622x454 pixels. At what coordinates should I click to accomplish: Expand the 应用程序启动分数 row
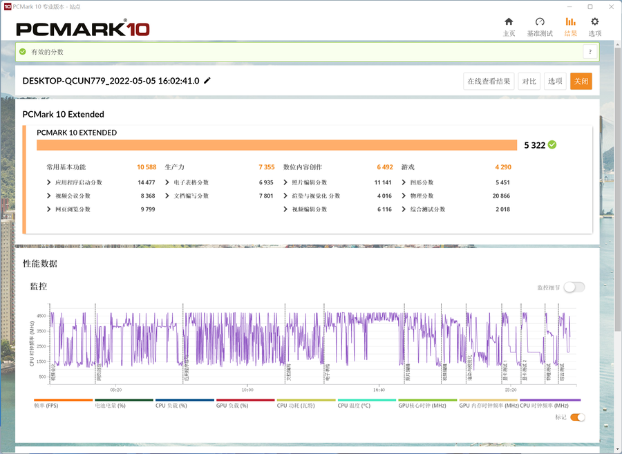coord(49,182)
